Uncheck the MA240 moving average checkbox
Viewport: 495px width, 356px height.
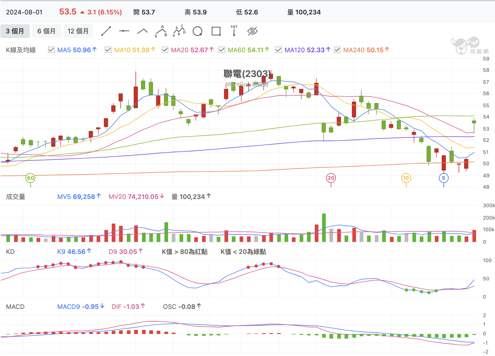337,50
